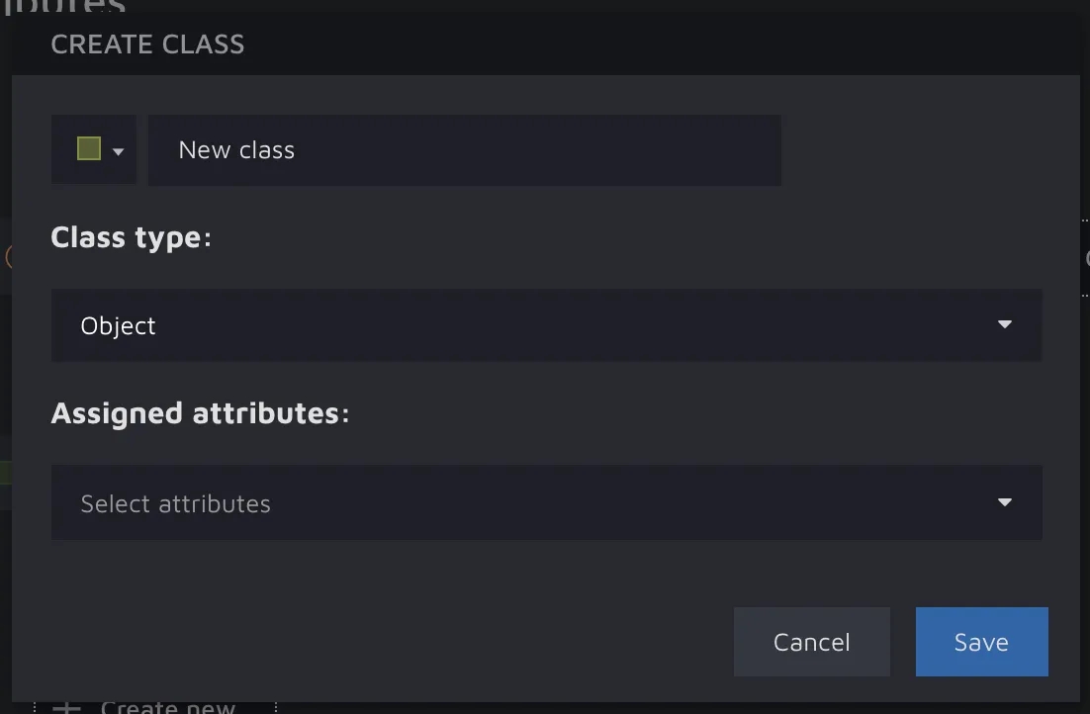Click the arrow on Select attributes field
1090x714 pixels.
1005,502
